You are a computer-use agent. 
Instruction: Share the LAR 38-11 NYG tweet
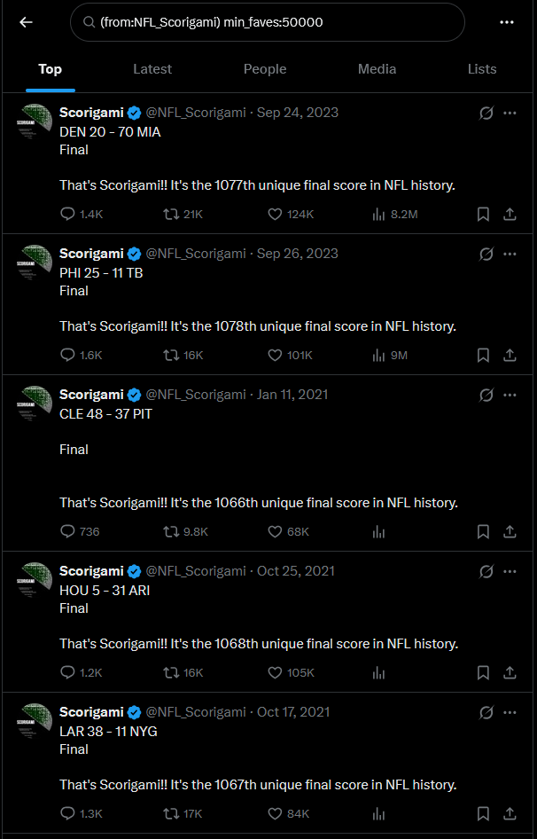click(510, 812)
